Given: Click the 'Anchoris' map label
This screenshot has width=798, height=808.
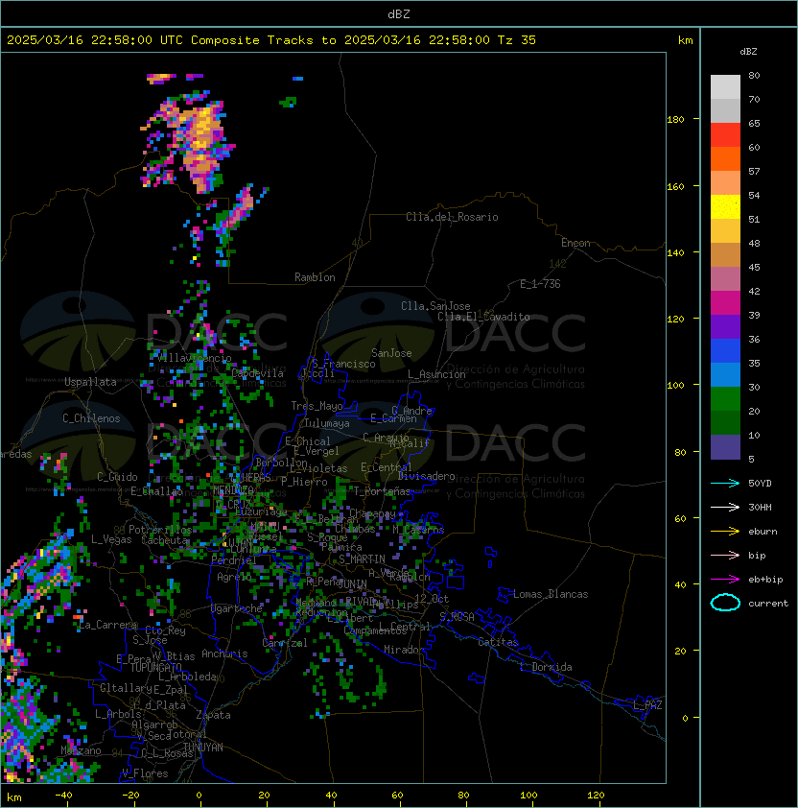Looking at the screenshot, I should pos(224,654).
